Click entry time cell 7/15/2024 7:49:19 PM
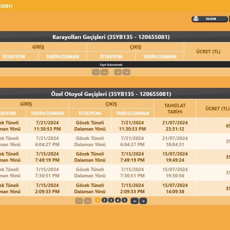The width and height of the screenshot is (230, 230). pos(47,157)
